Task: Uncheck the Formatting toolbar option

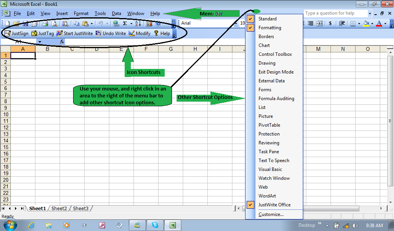Action: coord(269,28)
